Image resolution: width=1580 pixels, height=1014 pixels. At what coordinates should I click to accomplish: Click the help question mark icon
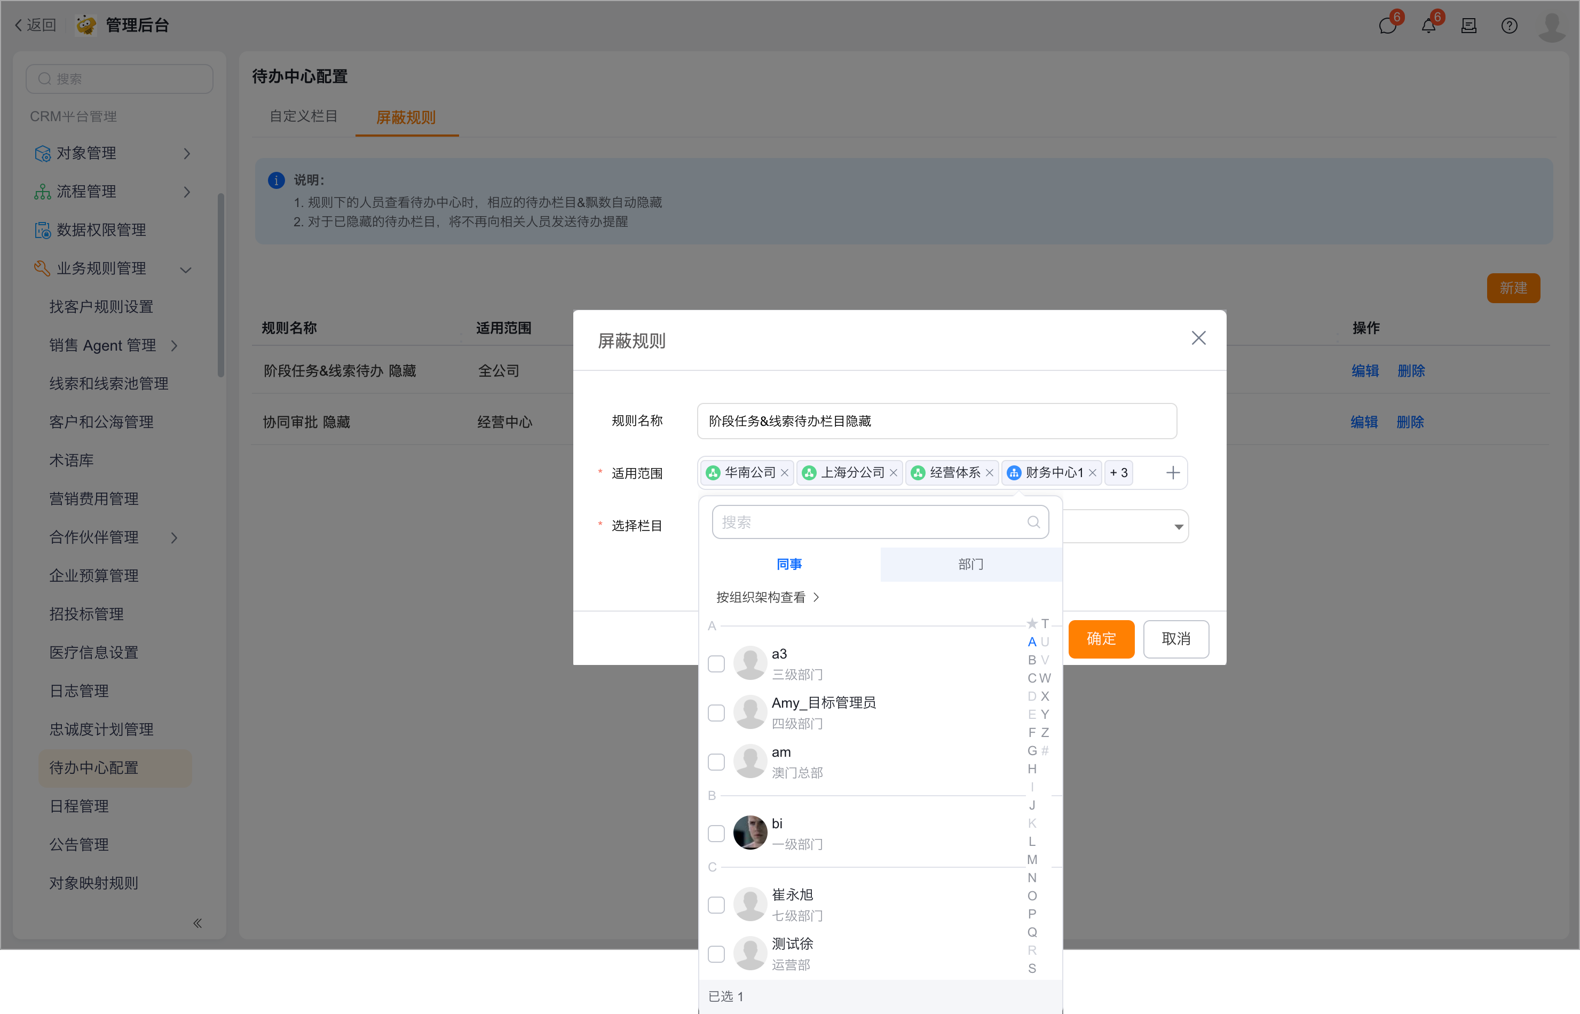click(1509, 26)
